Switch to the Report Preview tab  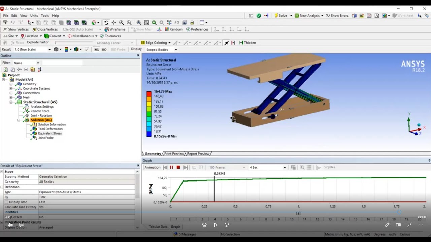click(x=198, y=154)
